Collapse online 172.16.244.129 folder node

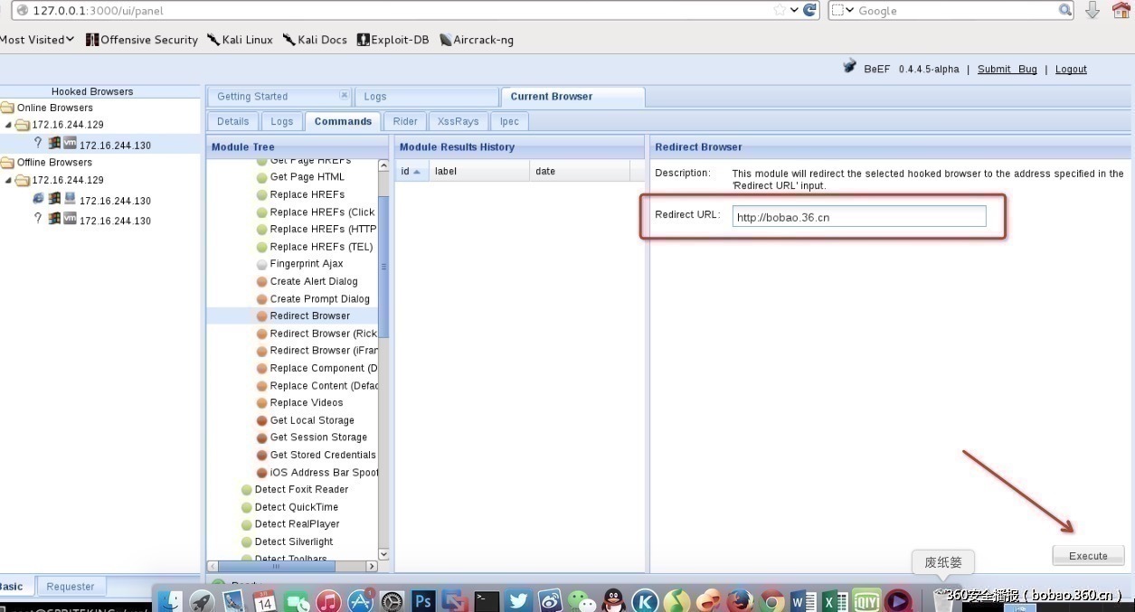(x=9, y=125)
